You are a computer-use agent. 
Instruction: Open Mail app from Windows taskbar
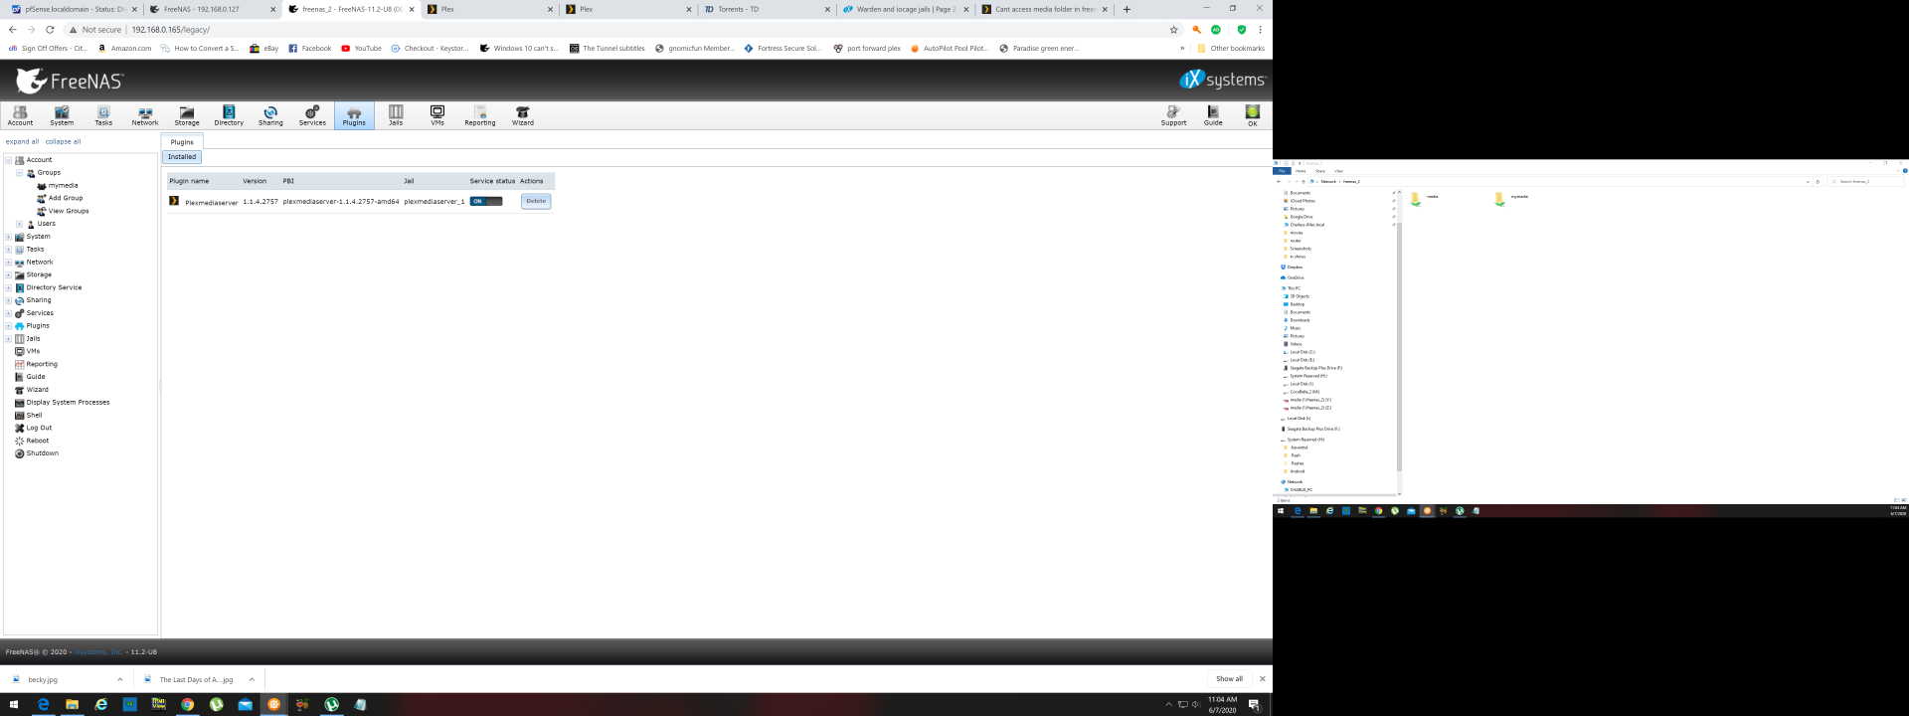[x=245, y=704]
